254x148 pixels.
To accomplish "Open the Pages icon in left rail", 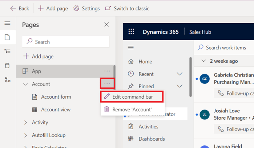I will (x=7, y=37).
